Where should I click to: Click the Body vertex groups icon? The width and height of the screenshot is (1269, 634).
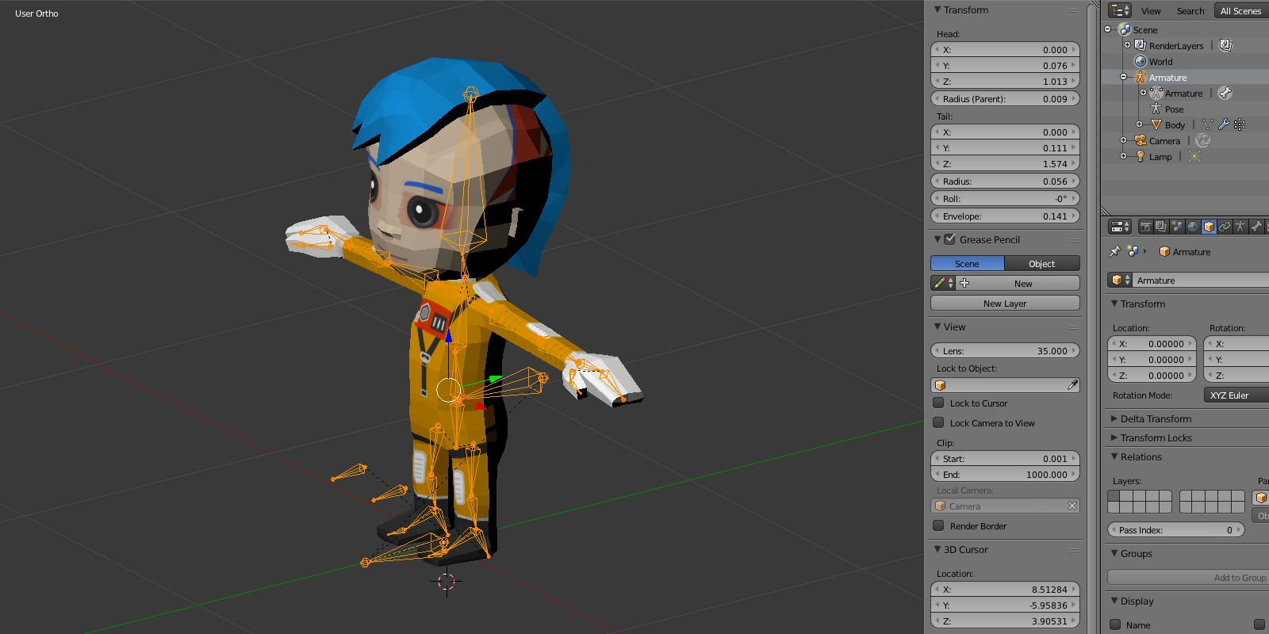[1240, 124]
